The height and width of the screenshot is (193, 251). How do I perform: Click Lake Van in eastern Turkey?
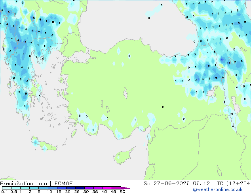[x=212, y=92]
